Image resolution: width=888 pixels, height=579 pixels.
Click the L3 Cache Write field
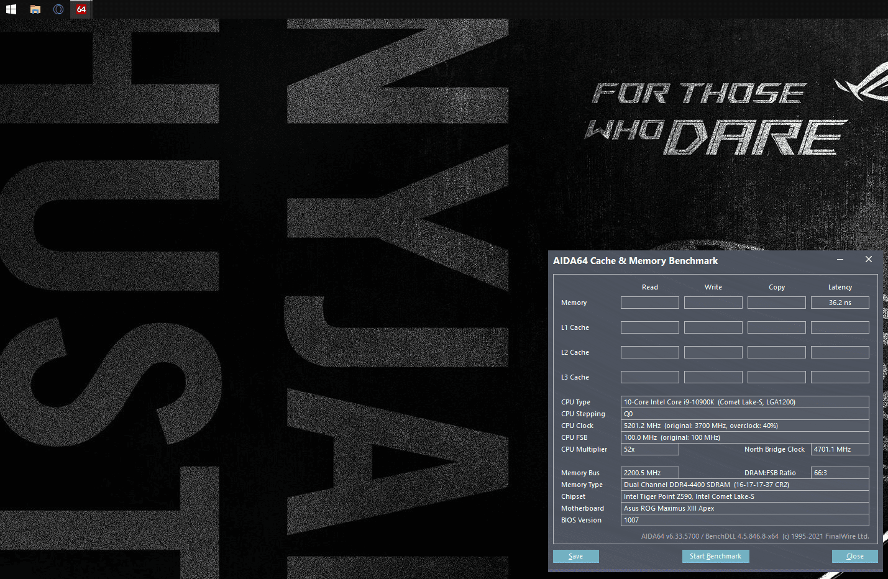[x=713, y=377]
